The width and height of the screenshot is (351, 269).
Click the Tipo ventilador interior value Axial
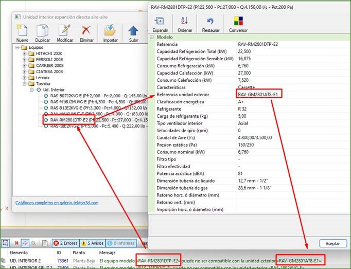tap(243, 123)
